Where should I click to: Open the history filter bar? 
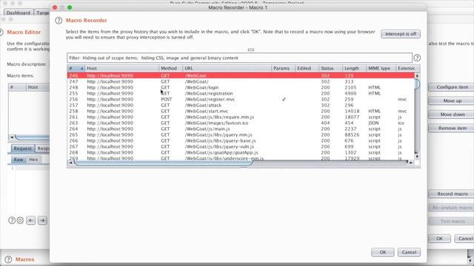coord(239,58)
